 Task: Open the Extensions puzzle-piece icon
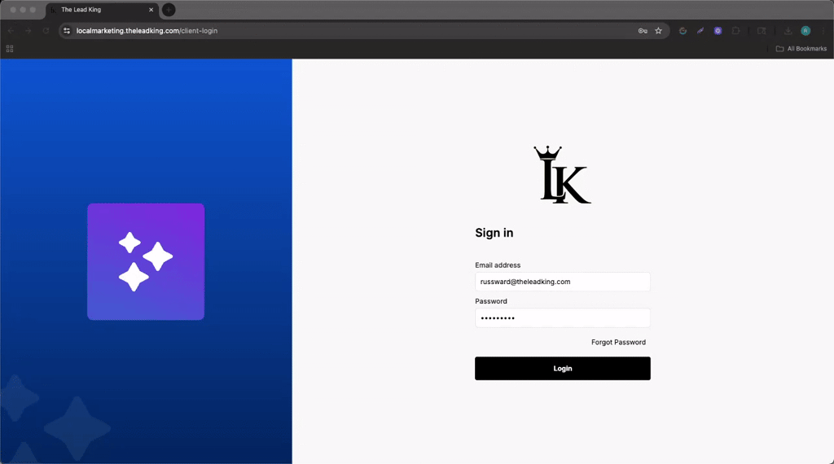735,31
